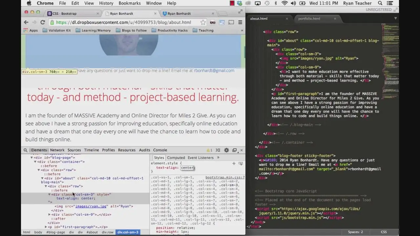Image resolution: width=420 pixels, height=236 pixels.
Task: Switch to the Dropbox Ryan Bonhardt tab
Action: point(189,13)
